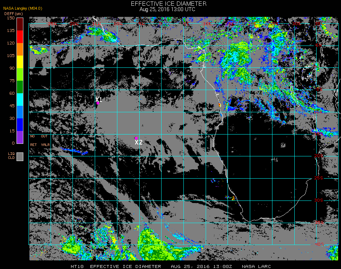Screen dimensions: 341x269
Task: Click the '30S' latitude label
Action: pyautogui.click(x=319, y=200)
